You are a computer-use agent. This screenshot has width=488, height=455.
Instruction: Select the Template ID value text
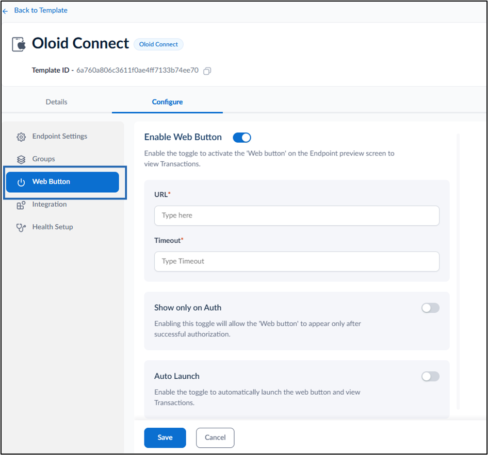click(x=137, y=70)
